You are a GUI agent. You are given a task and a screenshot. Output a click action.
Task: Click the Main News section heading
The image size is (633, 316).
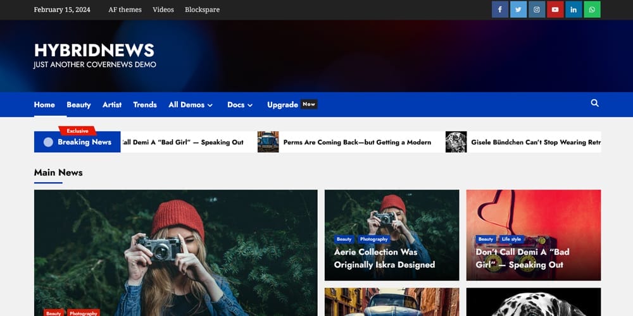click(x=58, y=173)
